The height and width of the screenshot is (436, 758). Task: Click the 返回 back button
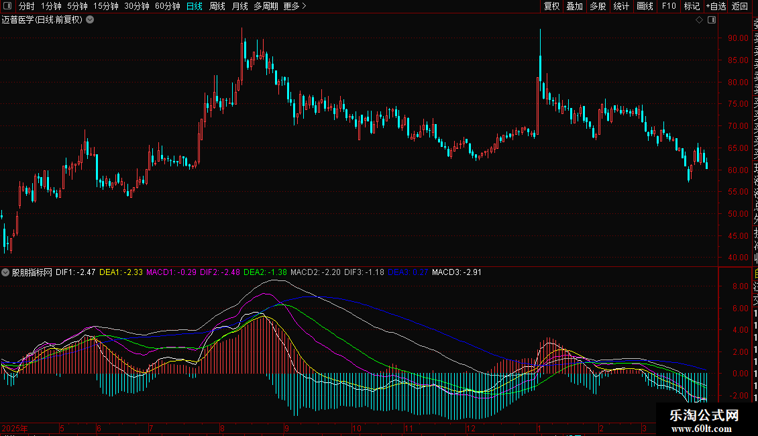click(740, 7)
